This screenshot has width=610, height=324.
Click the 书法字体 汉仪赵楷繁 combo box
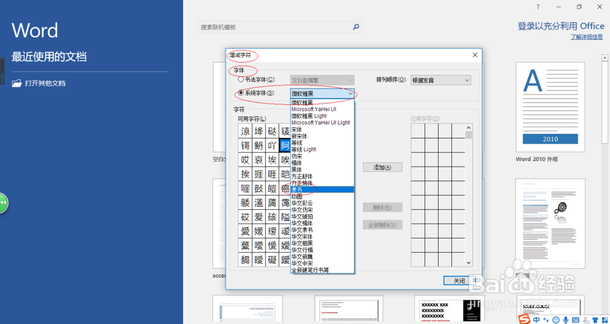(322, 81)
